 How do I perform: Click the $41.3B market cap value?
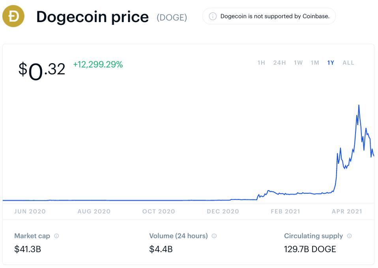tap(28, 249)
